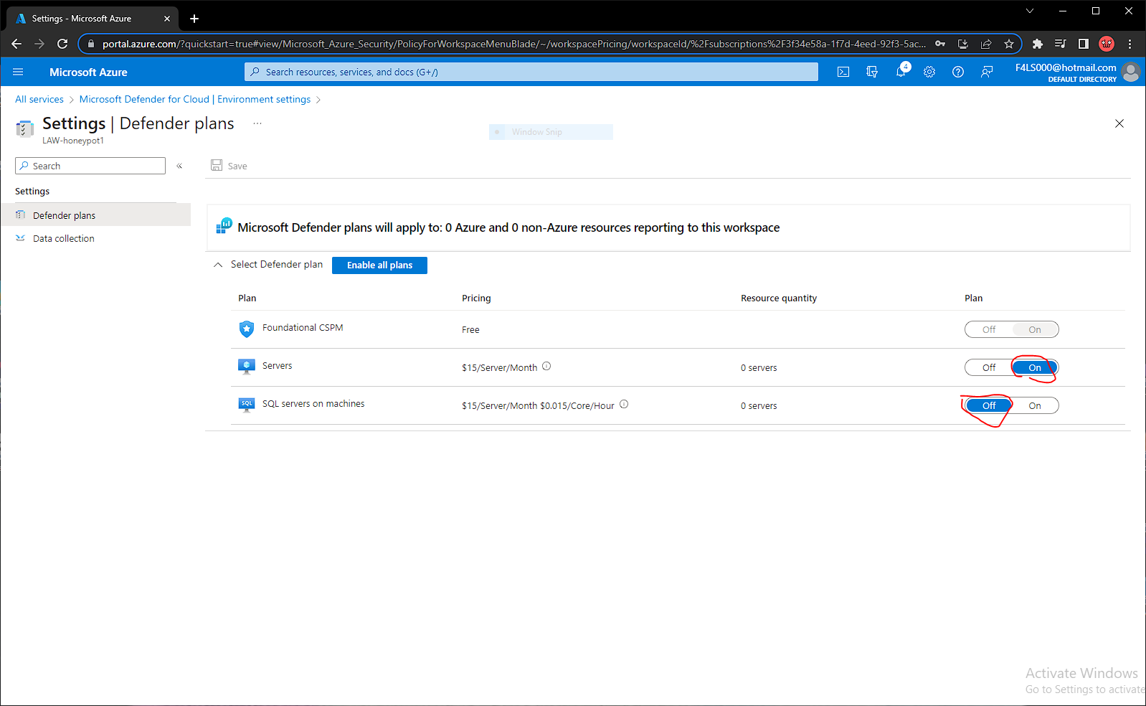Click Enable all plans button
Viewport: 1146px width, 706px height.
point(379,265)
